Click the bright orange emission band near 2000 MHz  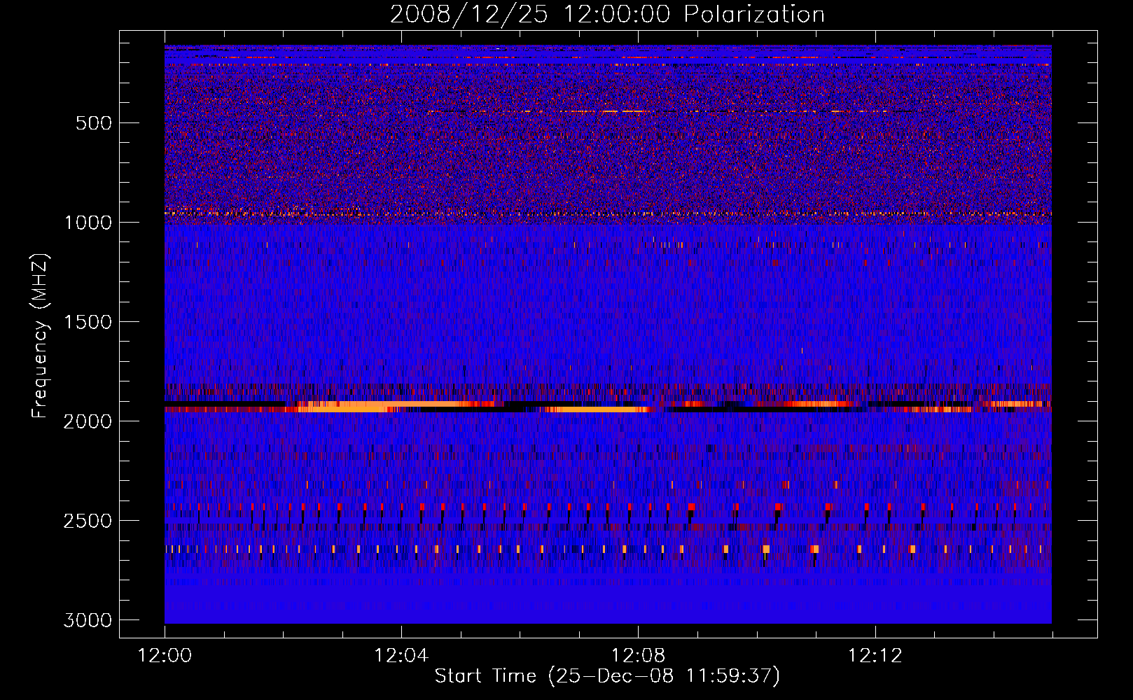tap(608, 406)
